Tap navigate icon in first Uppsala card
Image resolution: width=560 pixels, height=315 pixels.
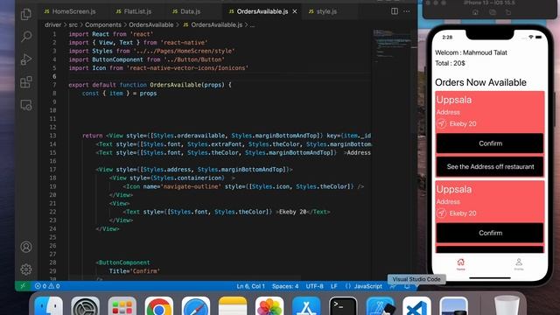click(441, 123)
